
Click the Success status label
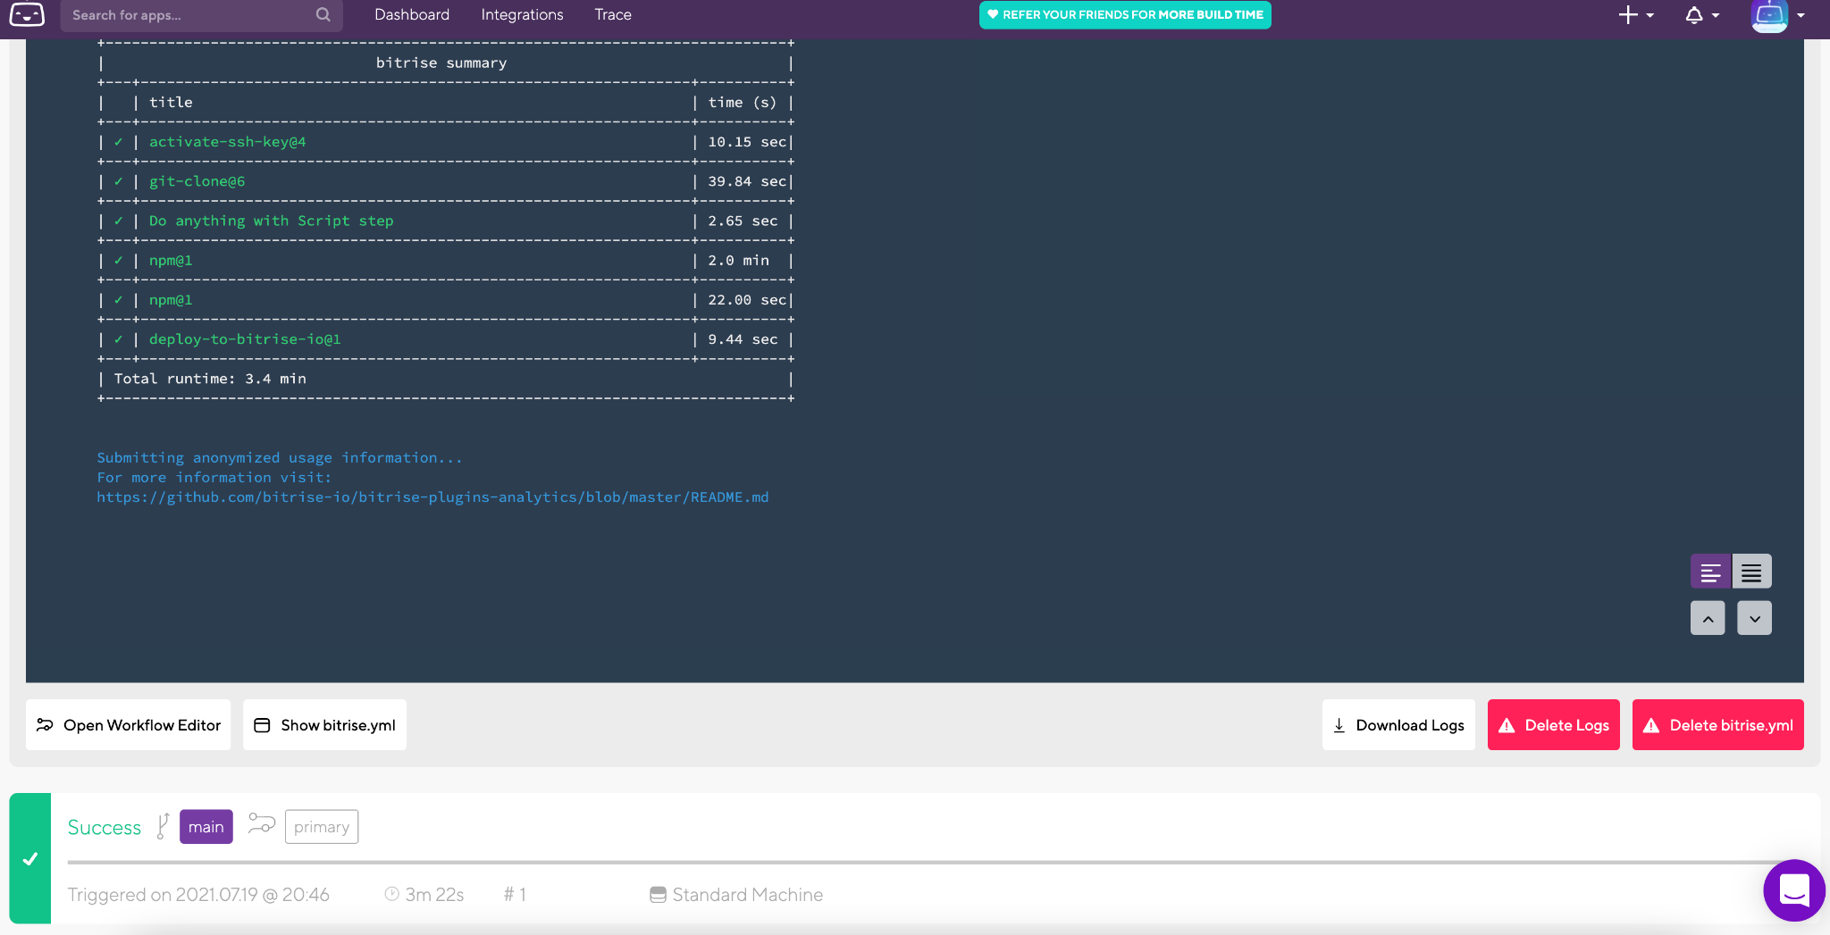[x=105, y=828]
